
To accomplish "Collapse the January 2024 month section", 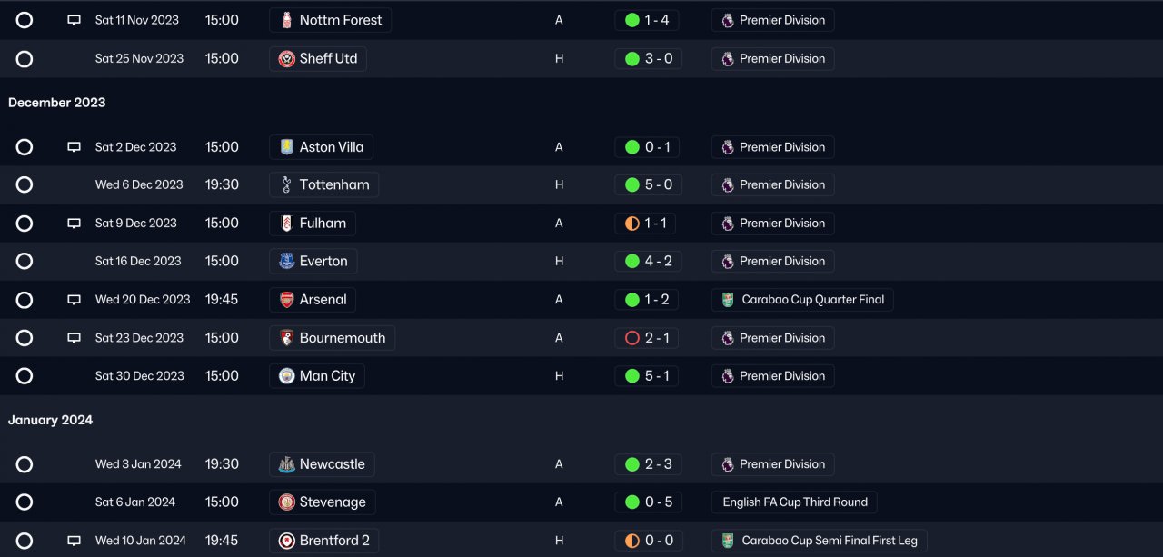I will click(x=50, y=420).
